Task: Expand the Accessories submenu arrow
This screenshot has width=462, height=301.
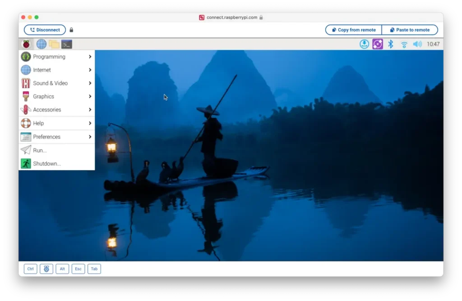Action: (90, 110)
